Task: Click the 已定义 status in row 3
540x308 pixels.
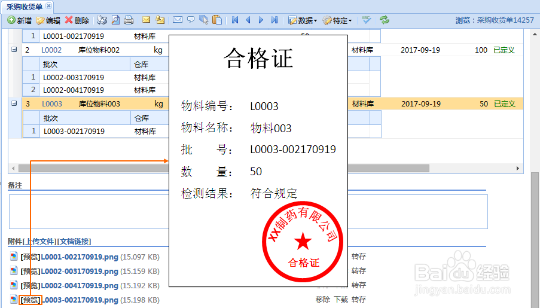Action: click(505, 104)
